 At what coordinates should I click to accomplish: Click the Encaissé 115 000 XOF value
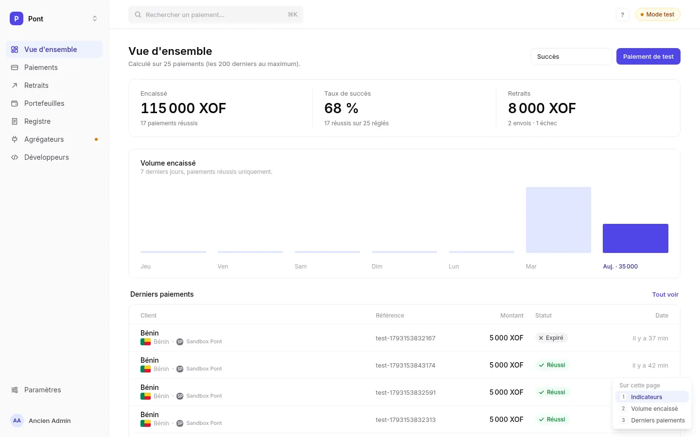pos(183,108)
